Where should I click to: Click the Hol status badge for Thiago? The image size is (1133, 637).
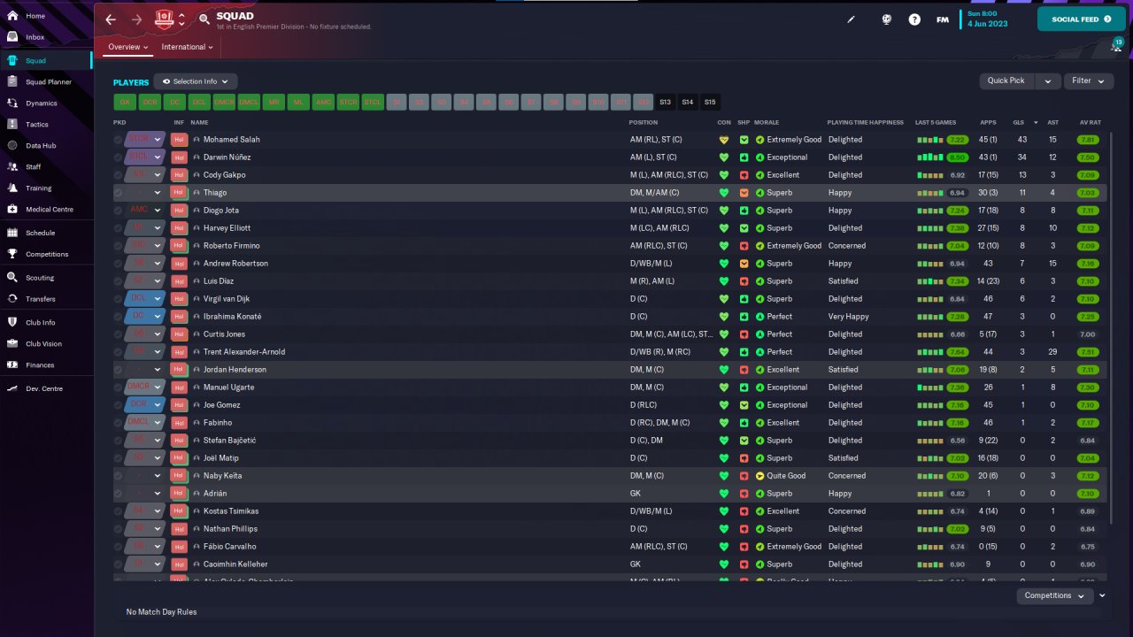(x=179, y=193)
